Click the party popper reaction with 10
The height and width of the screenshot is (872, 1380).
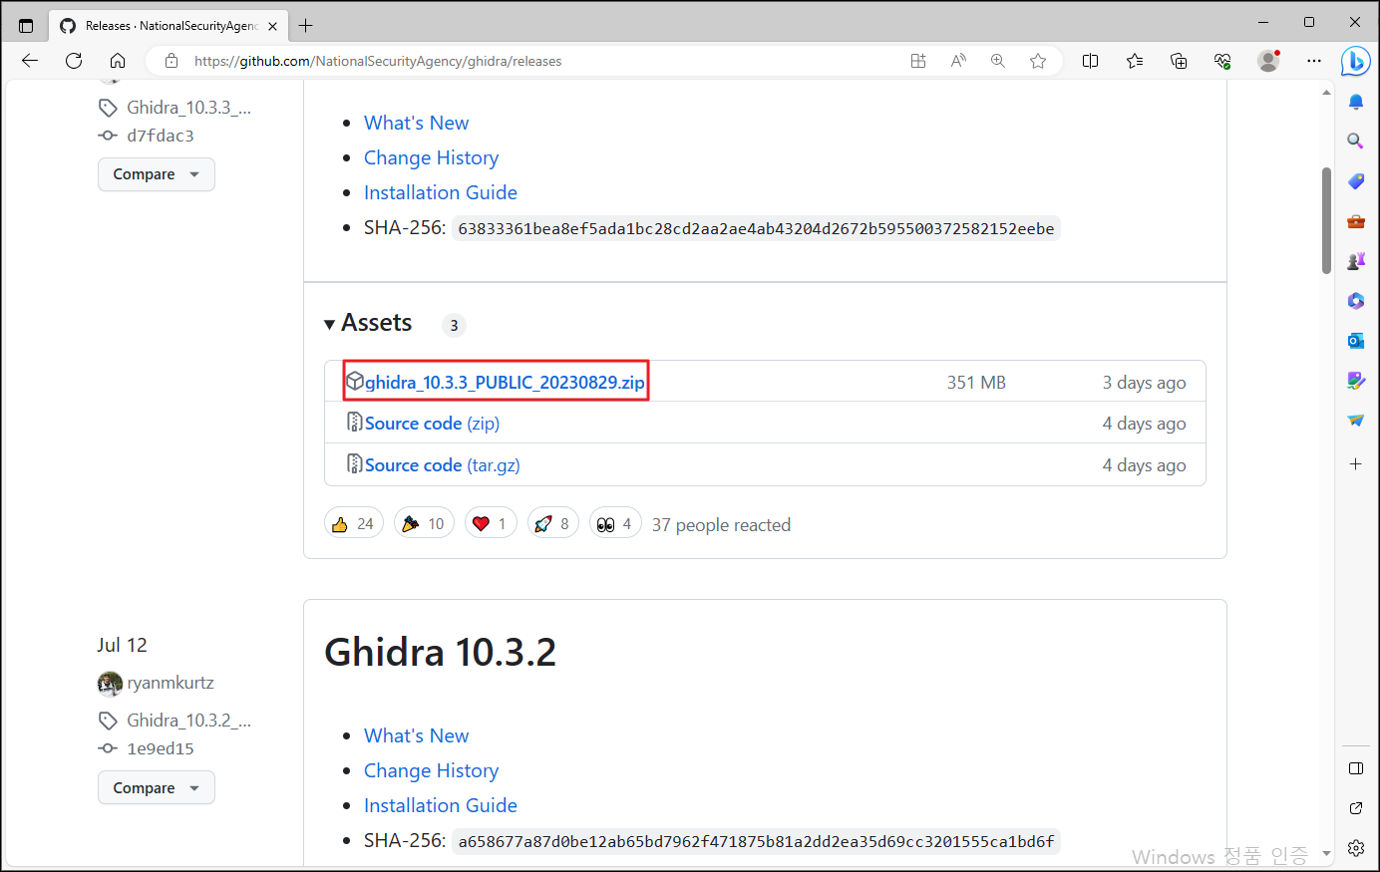(424, 523)
